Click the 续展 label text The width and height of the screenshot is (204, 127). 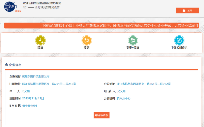tap(40, 47)
